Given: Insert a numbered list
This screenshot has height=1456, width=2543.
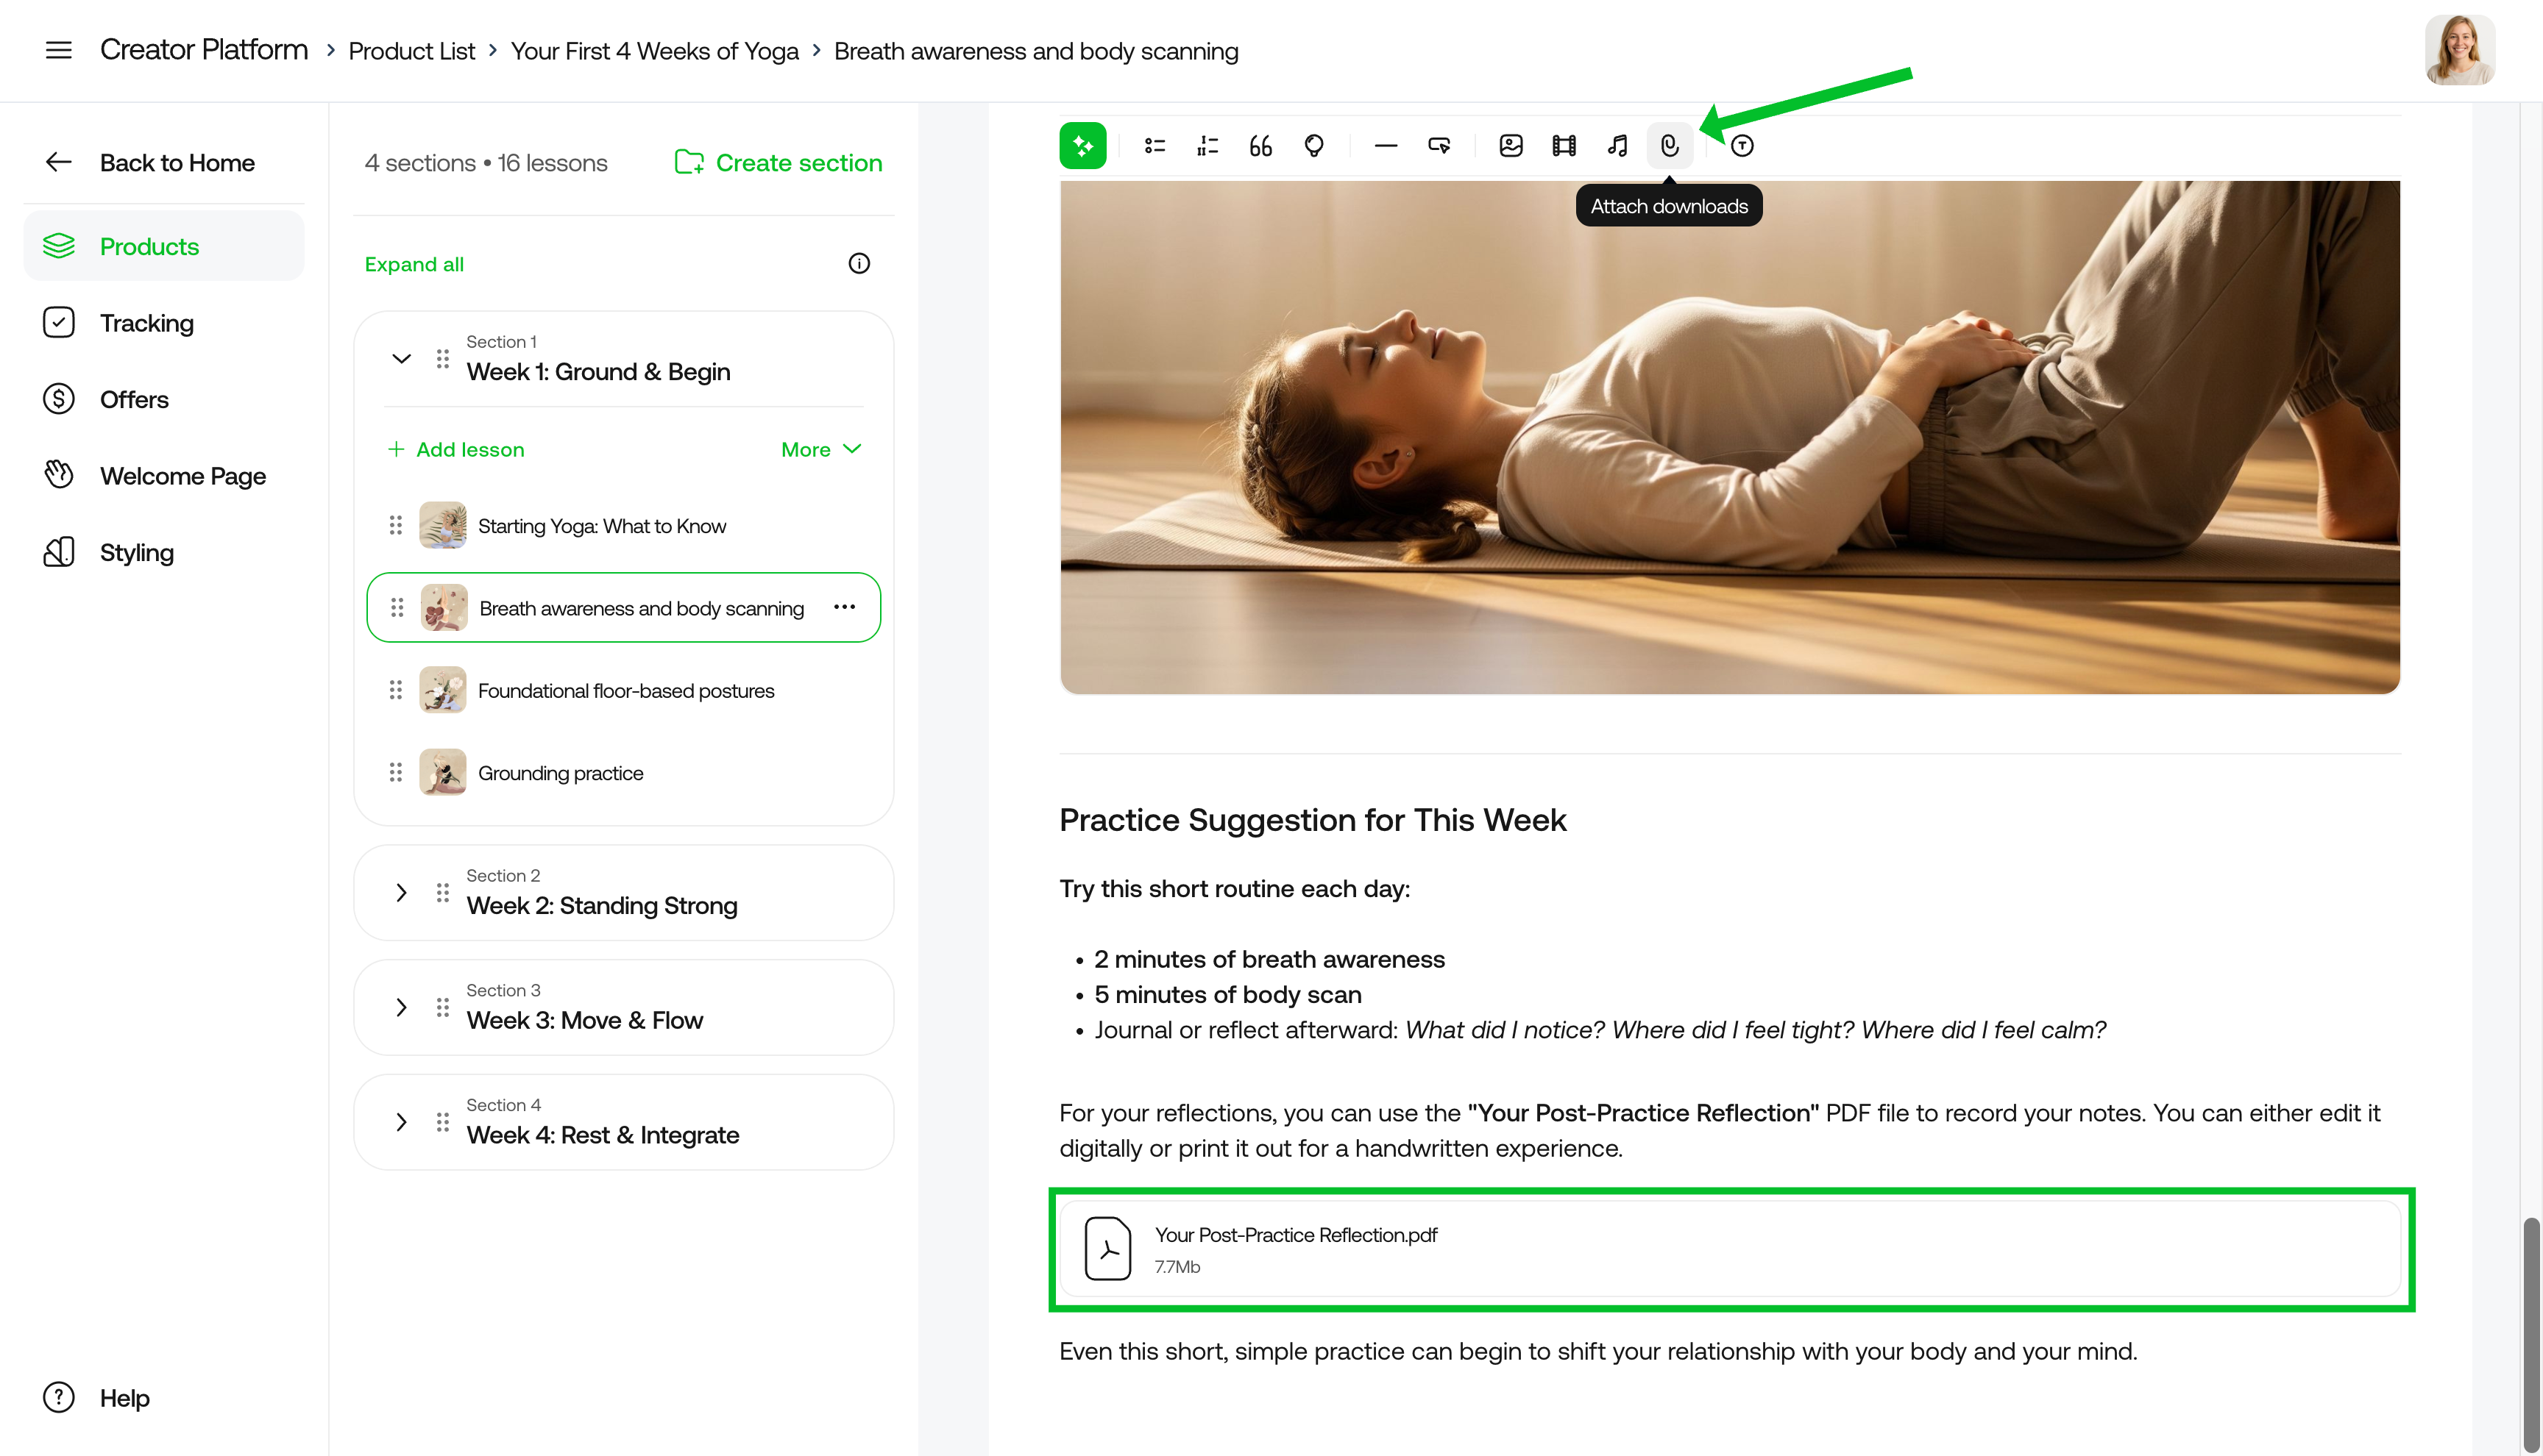Looking at the screenshot, I should click(x=1207, y=145).
